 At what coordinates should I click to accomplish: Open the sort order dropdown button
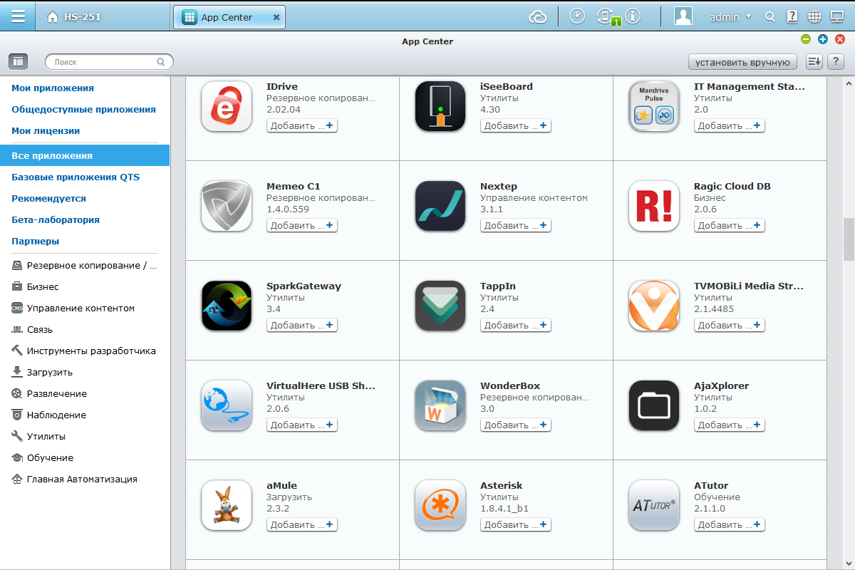click(x=814, y=62)
